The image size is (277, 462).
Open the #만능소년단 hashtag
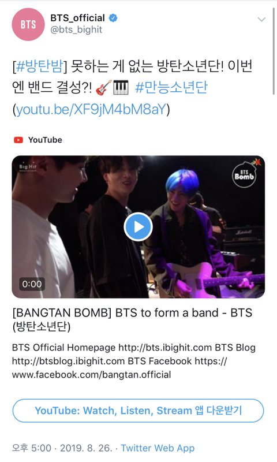171,88
